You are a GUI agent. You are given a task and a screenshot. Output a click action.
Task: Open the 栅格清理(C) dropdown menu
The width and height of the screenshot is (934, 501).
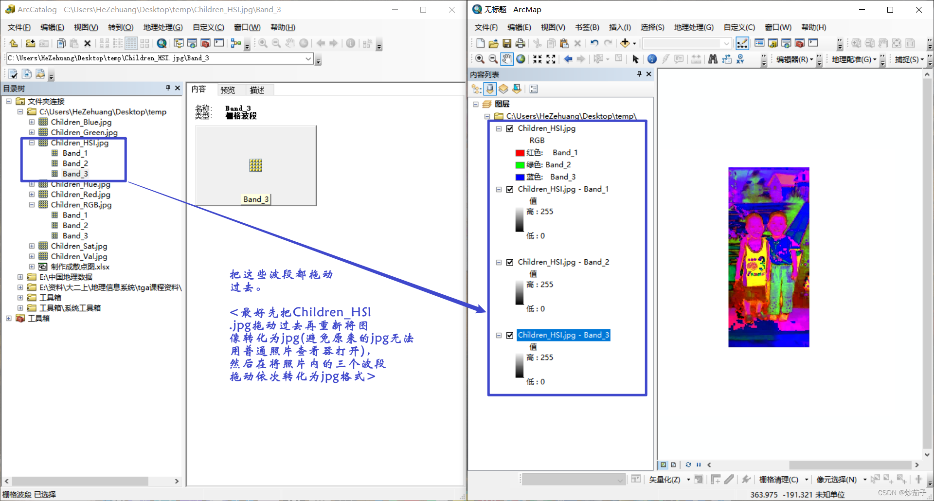(784, 480)
